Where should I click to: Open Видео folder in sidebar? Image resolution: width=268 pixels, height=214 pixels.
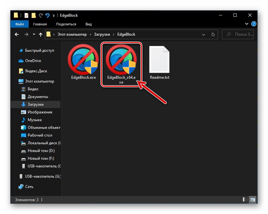[30, 89]
